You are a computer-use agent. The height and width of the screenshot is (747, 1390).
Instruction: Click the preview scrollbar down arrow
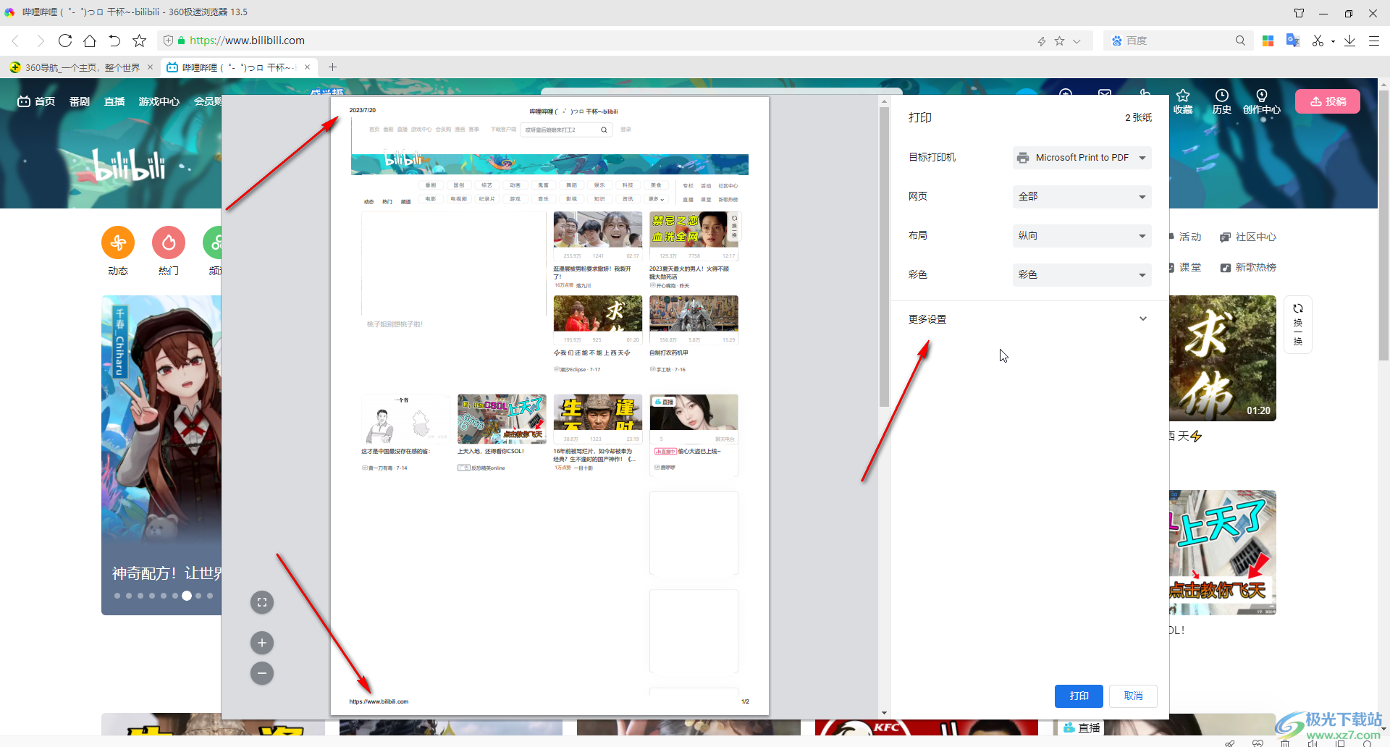(x=884, y=714)
